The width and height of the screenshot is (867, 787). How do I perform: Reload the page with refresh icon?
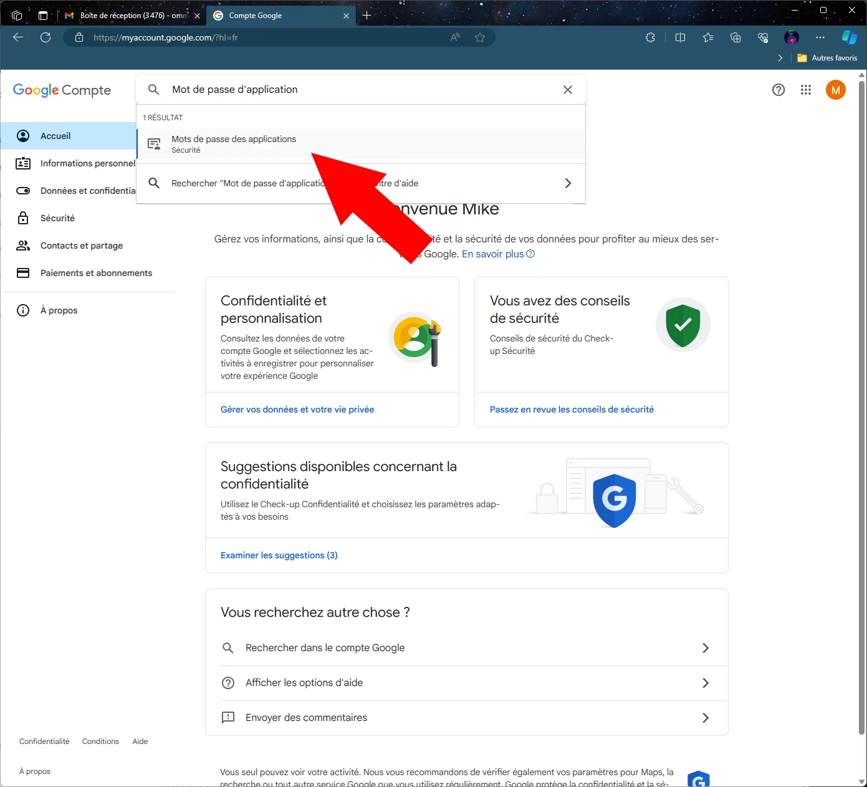tap(46, 37)
